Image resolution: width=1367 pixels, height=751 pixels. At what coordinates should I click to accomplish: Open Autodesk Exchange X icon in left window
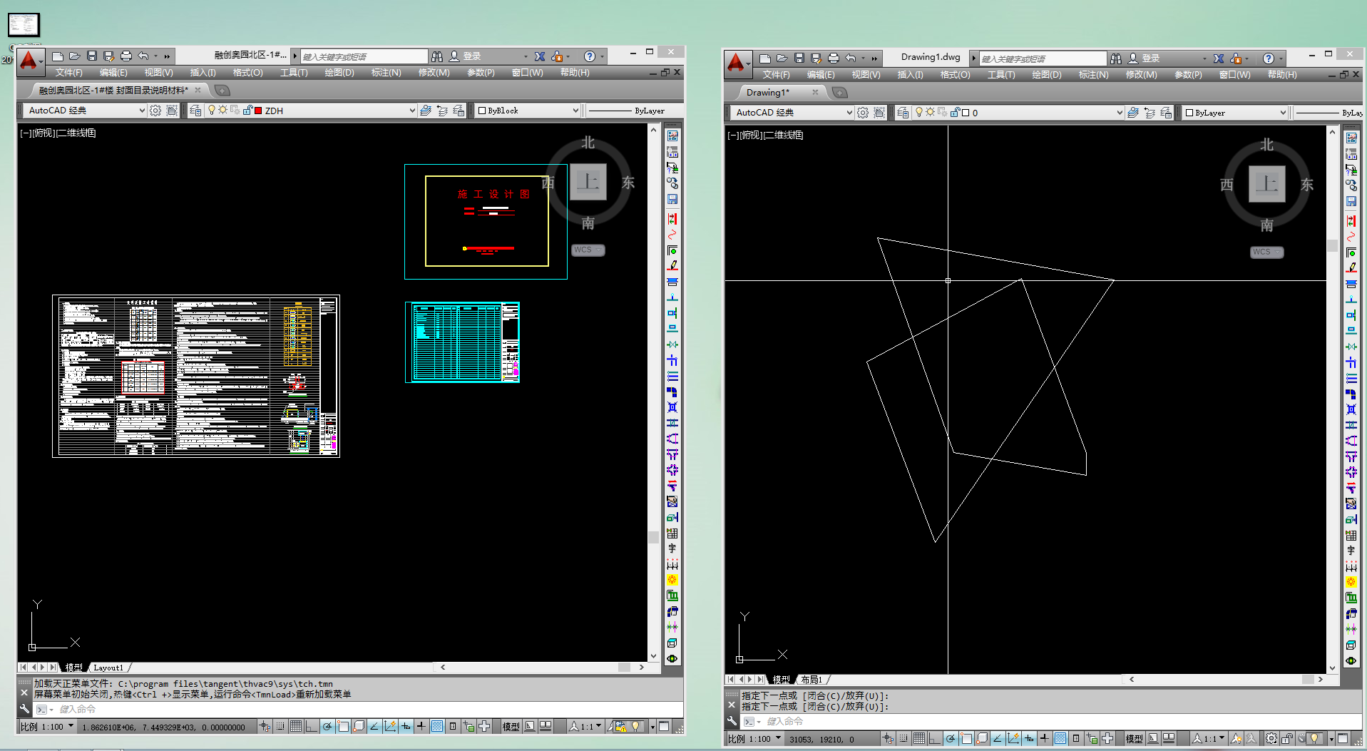point(540,56)
